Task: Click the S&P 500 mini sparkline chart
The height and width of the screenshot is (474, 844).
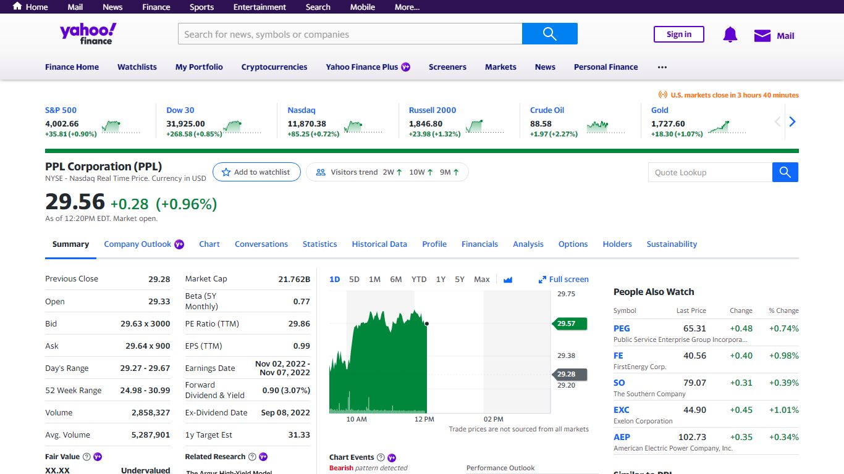Action: click(x=120, y=127)
